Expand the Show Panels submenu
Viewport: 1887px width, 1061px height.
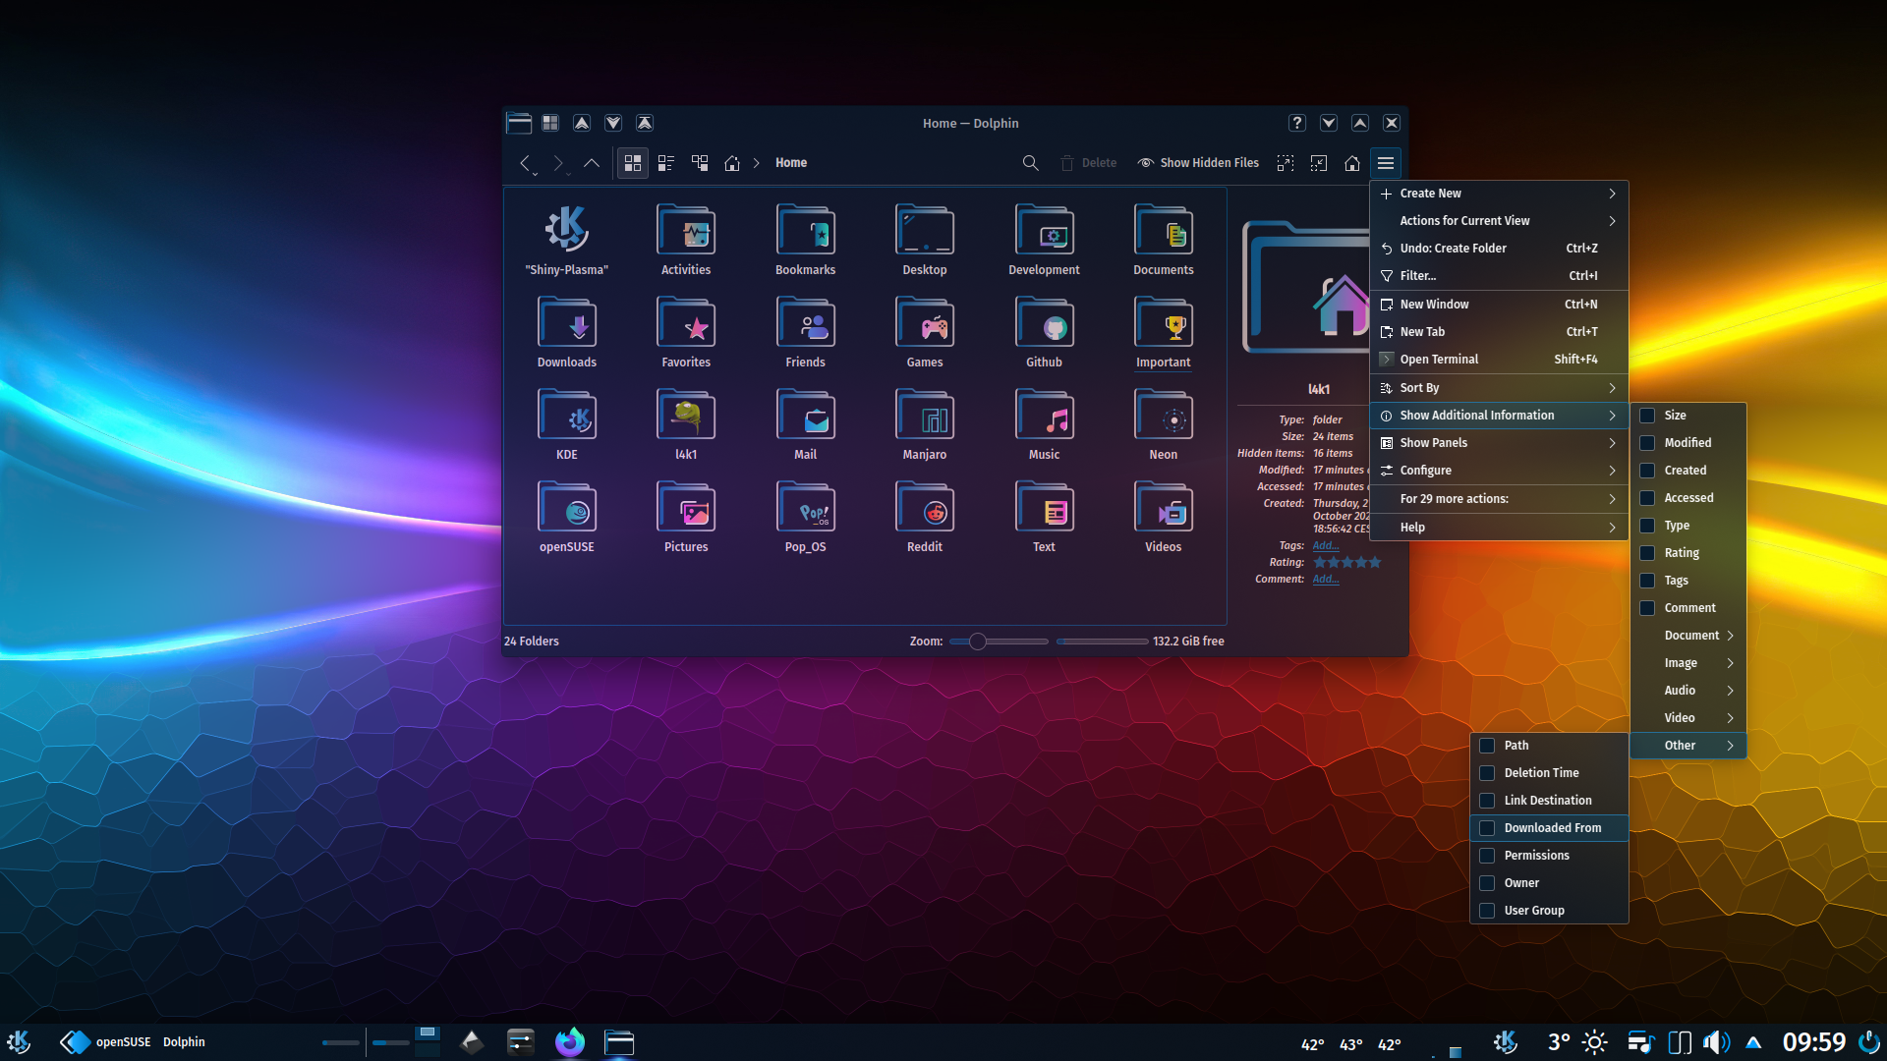coord(1499,443)
